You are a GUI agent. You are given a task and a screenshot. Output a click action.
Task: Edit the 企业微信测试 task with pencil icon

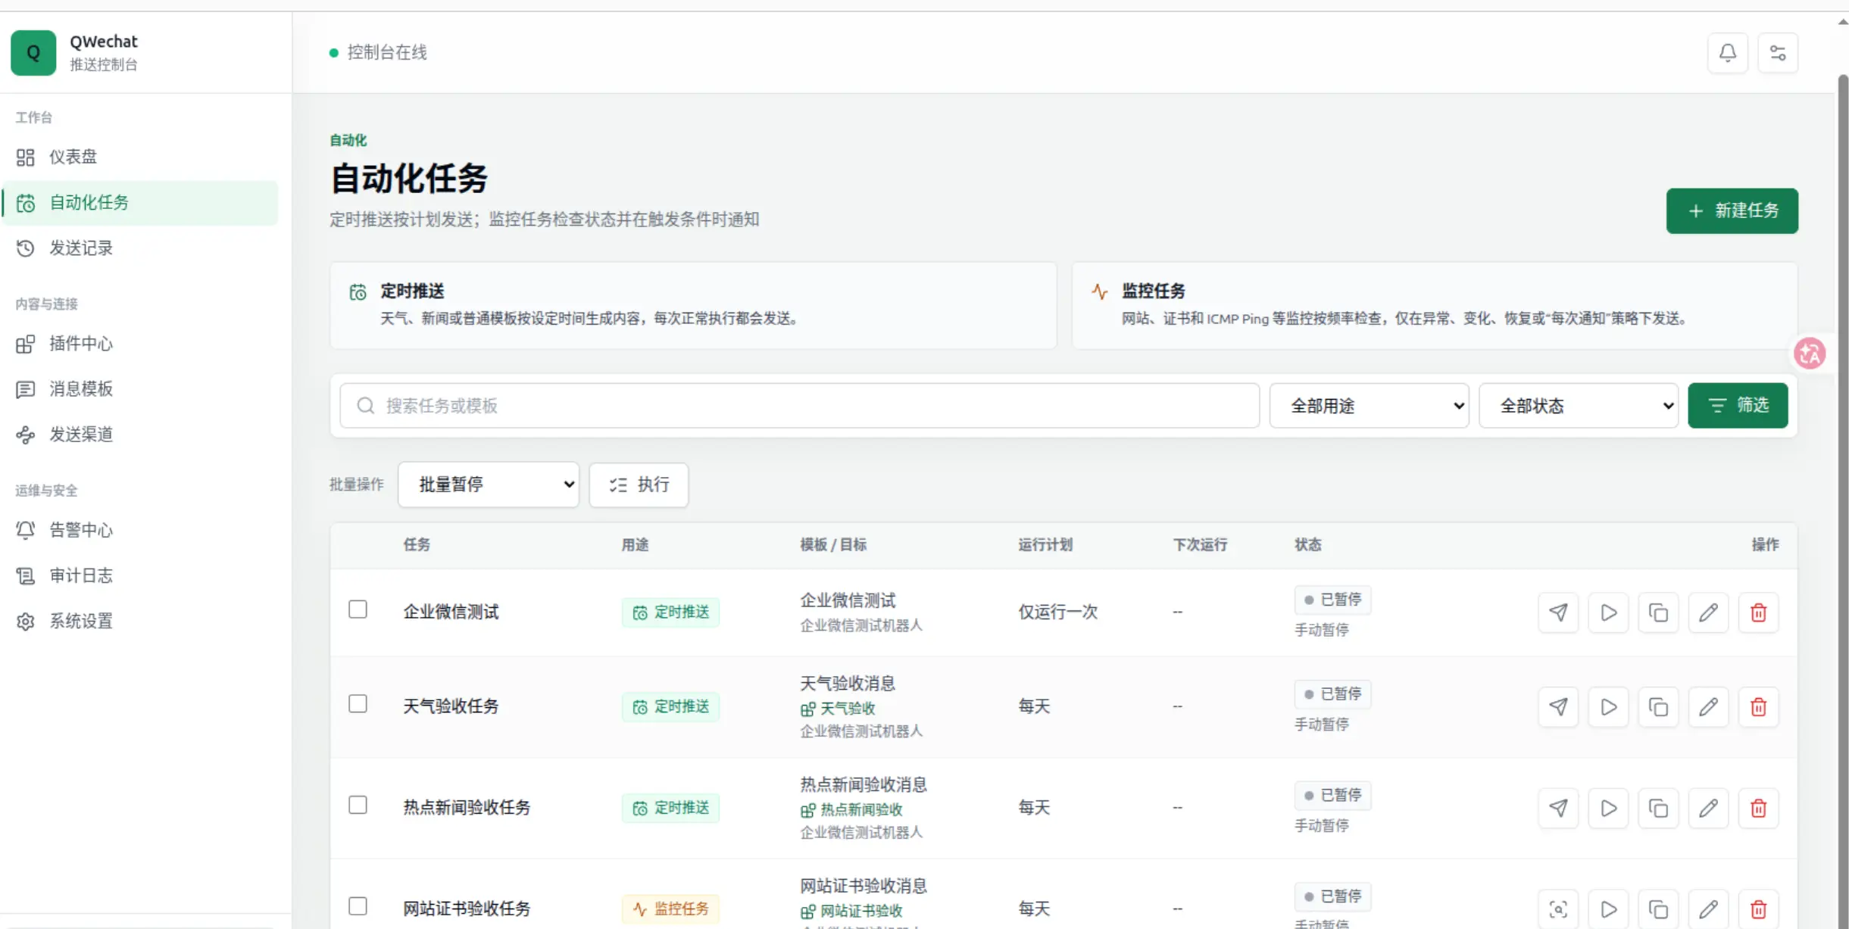1708,613
